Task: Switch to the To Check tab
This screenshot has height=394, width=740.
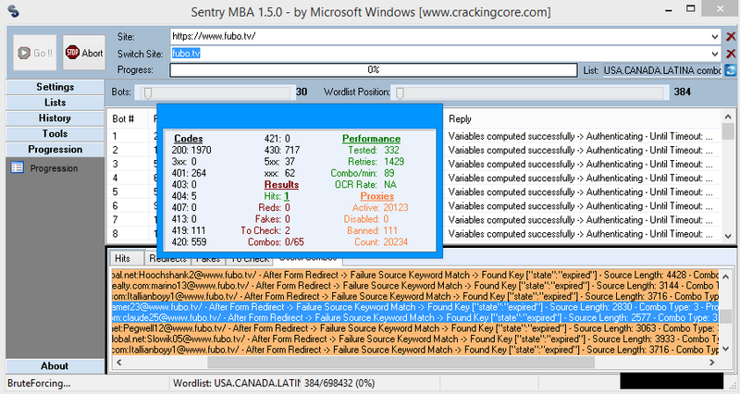Action: [250, 259]
